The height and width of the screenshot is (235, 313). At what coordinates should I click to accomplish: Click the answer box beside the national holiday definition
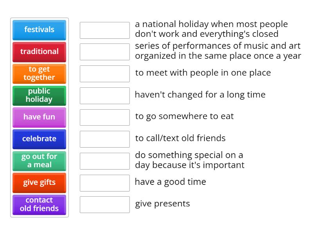pyautogui.click(x=104, y=29)
